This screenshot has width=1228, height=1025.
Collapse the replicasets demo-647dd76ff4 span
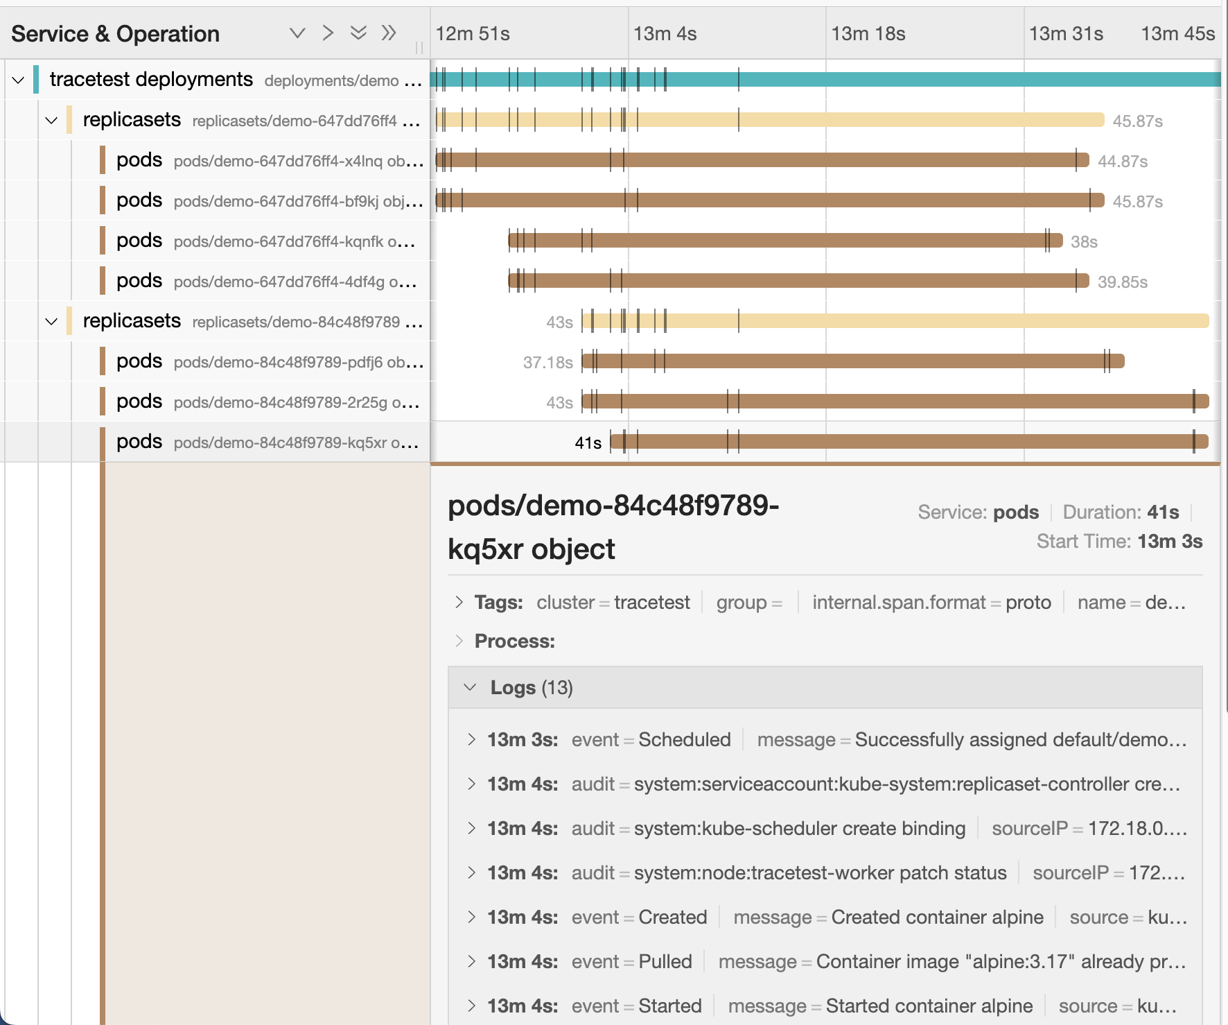point(51,120)
